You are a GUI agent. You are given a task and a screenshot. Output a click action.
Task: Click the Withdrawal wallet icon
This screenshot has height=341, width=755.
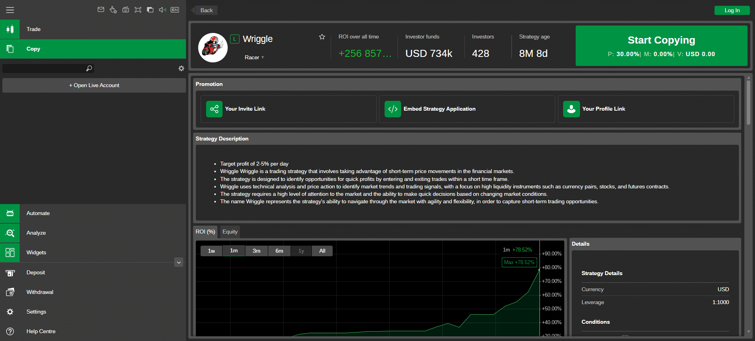[10, 292]
